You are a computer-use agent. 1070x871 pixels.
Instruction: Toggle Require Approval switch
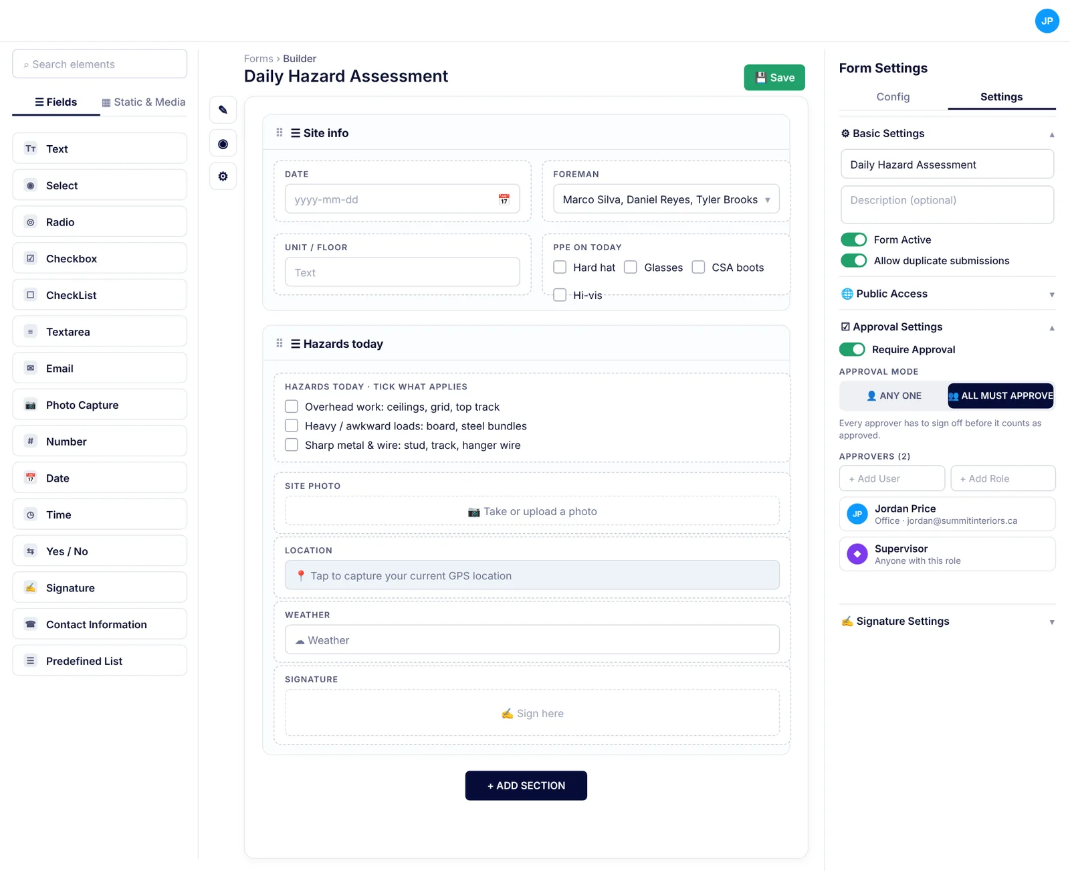(x=852, y=349)
